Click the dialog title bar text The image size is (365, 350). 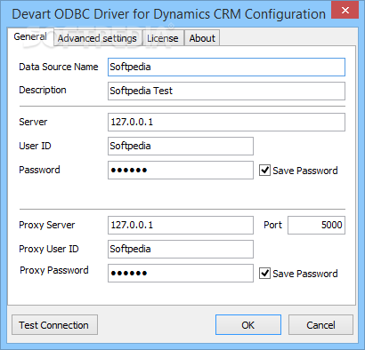tap(168, 14)
